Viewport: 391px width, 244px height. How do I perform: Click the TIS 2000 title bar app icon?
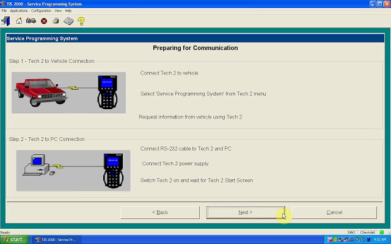(3, 4)
